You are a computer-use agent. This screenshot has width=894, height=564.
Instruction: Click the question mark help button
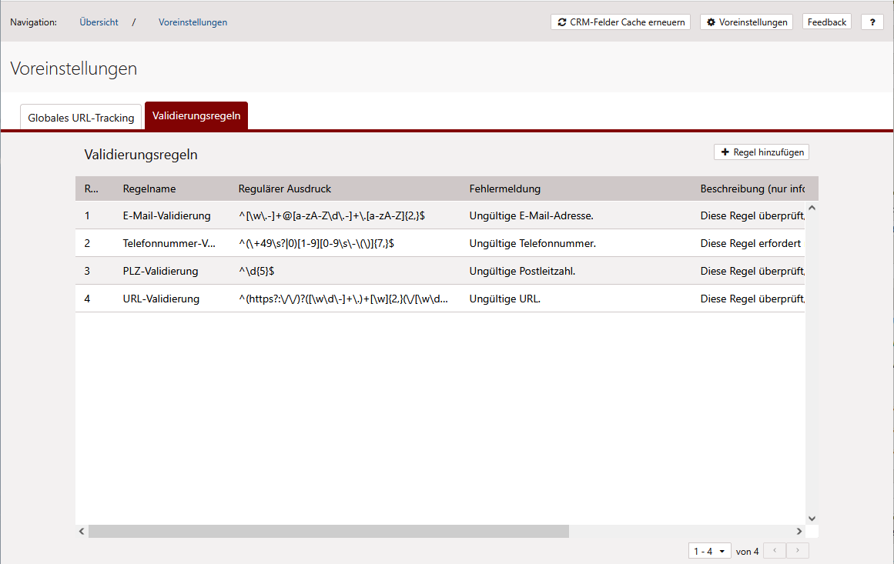tap(872, 22)
